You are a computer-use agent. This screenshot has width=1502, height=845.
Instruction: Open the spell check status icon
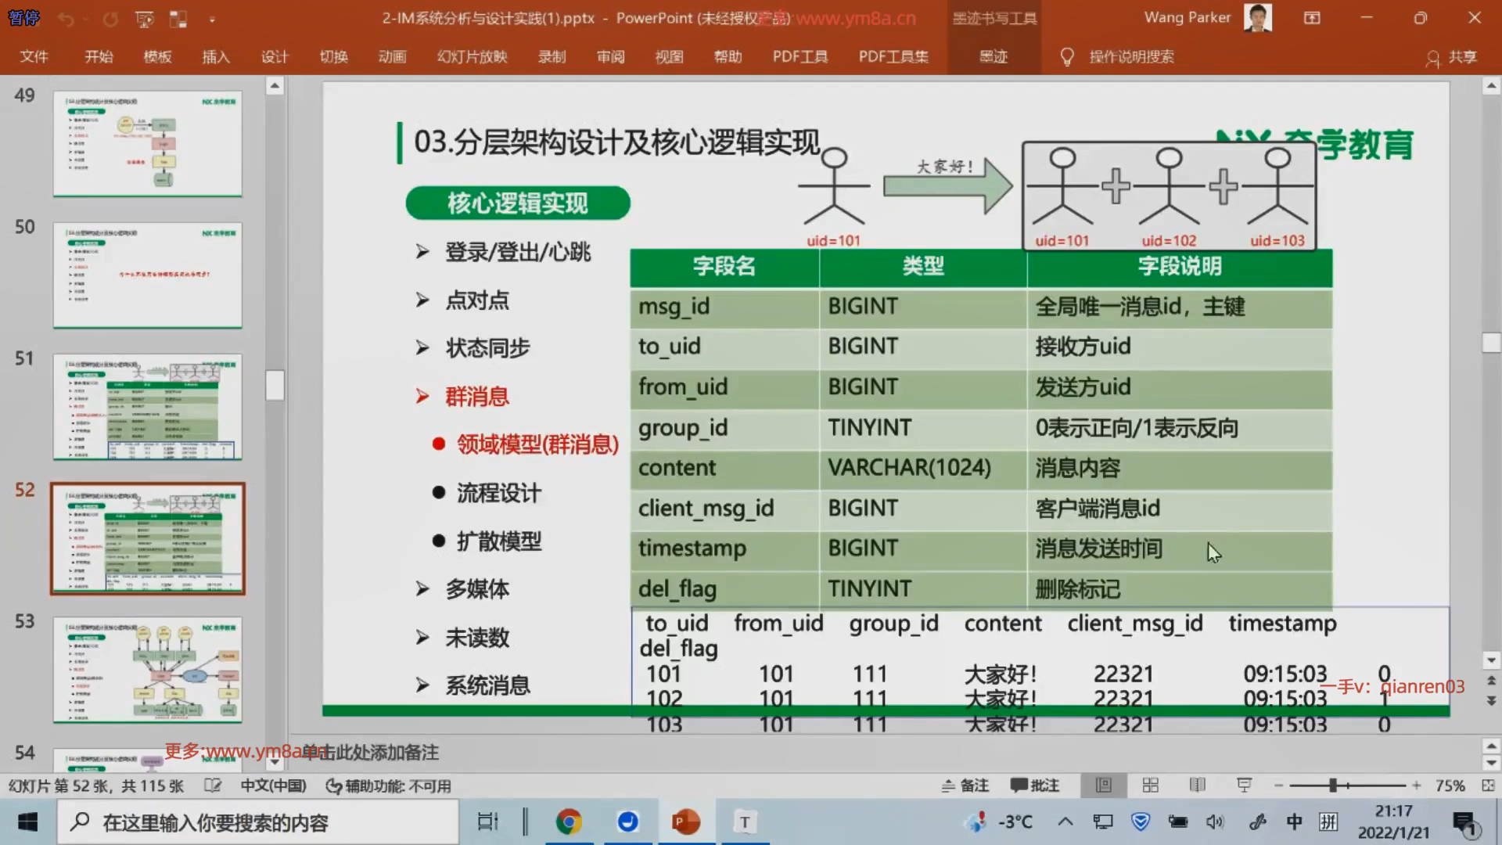(x=213, y=786)
